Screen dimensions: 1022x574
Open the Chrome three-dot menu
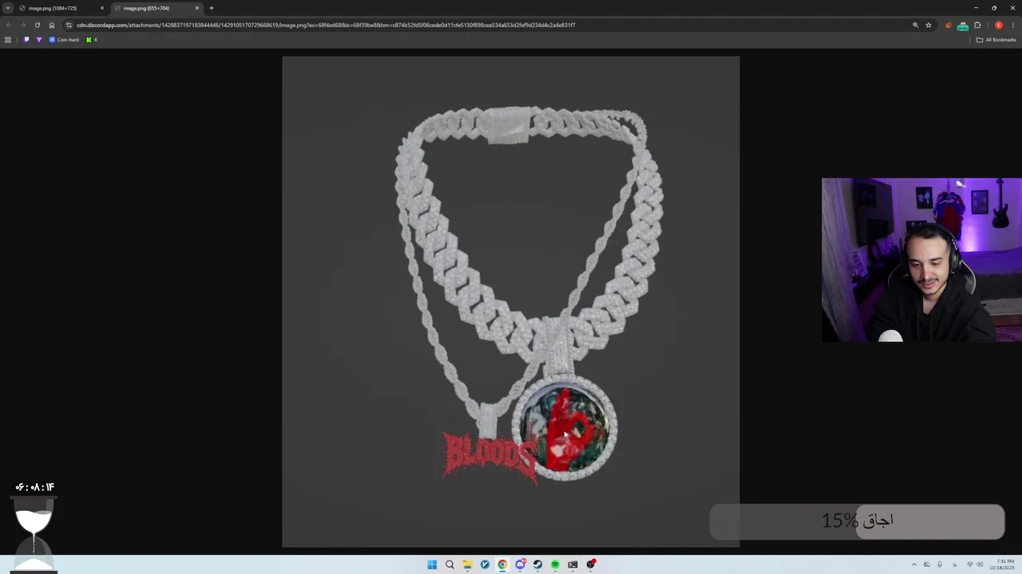tap(1013, 25)
